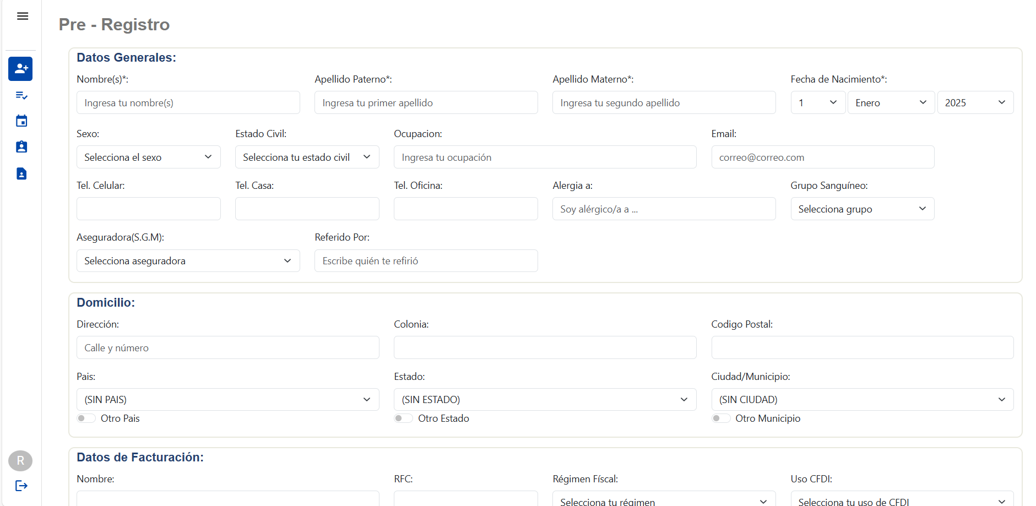Click the add patient sidebar icon
The image size is (1036, 506).
(21, 69)
